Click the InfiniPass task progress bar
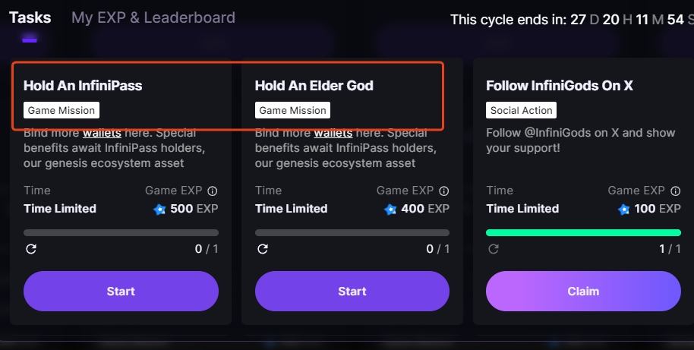 pos(121,232)
